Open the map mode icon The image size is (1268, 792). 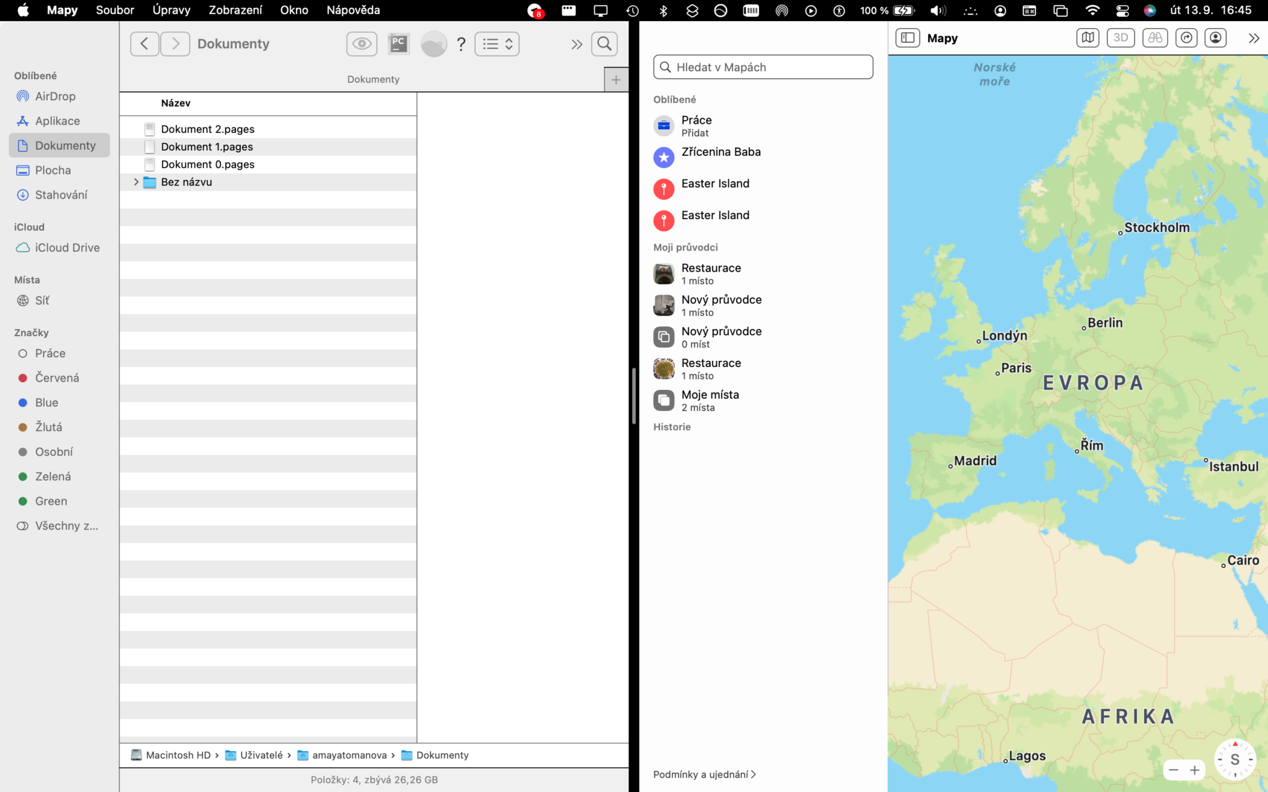point(1087,38)
